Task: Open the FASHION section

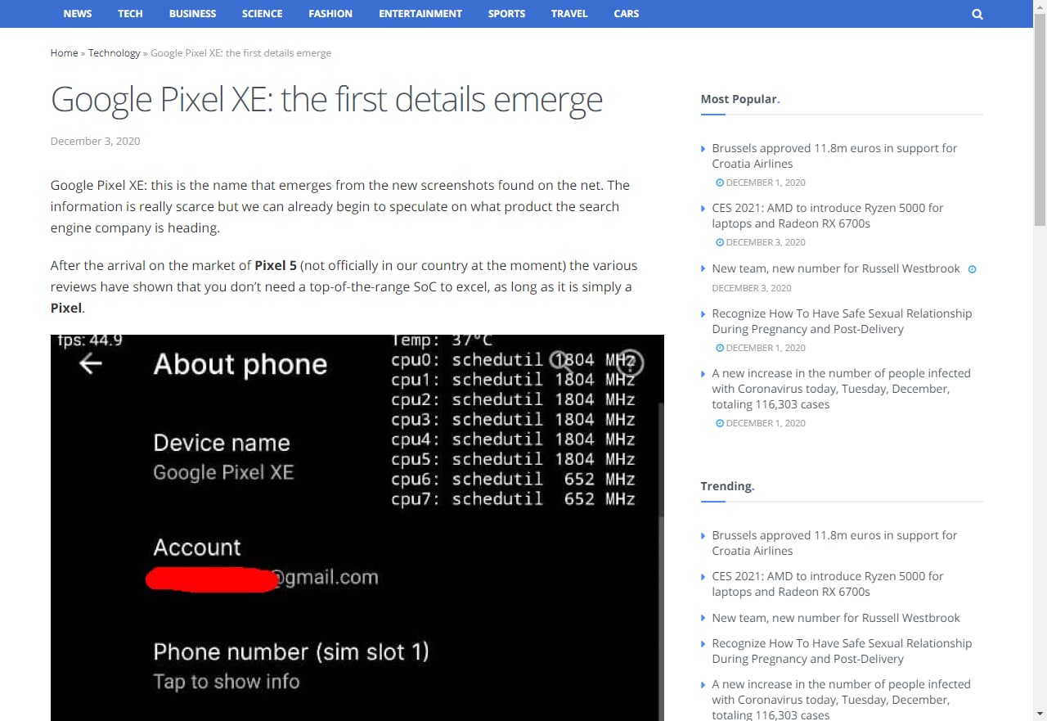Action: pos(330,14)
